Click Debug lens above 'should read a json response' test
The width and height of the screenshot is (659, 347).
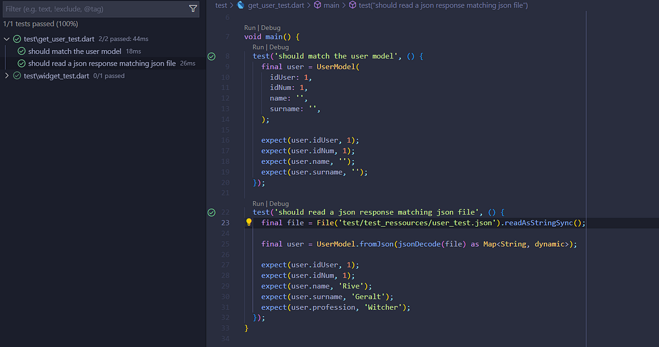point(279,204)
